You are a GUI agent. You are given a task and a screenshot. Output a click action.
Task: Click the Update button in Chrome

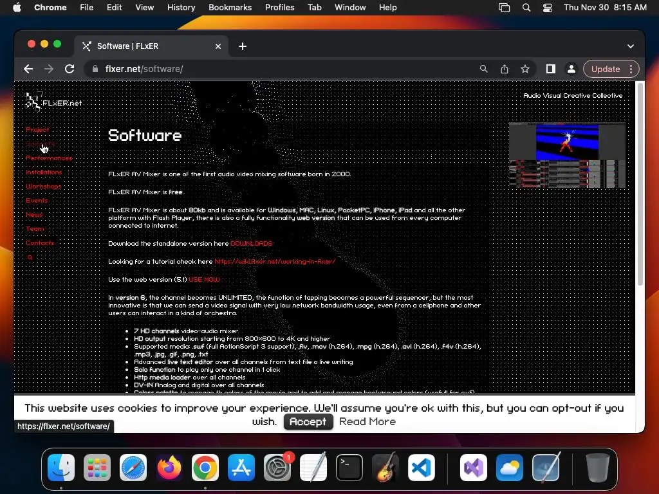pos(605,69)
